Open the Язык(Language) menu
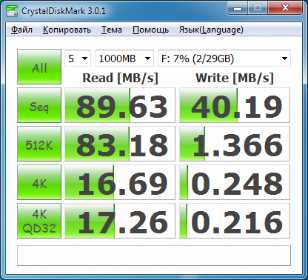Screen dimensions: 308x280 [x=211, y=30]
